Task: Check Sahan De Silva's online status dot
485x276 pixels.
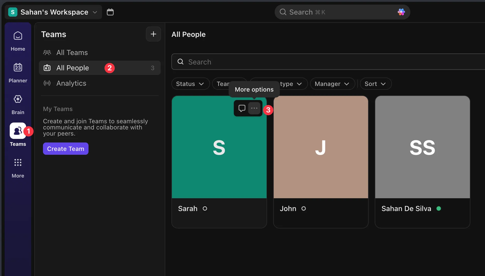Action: [x=438, y=208]
